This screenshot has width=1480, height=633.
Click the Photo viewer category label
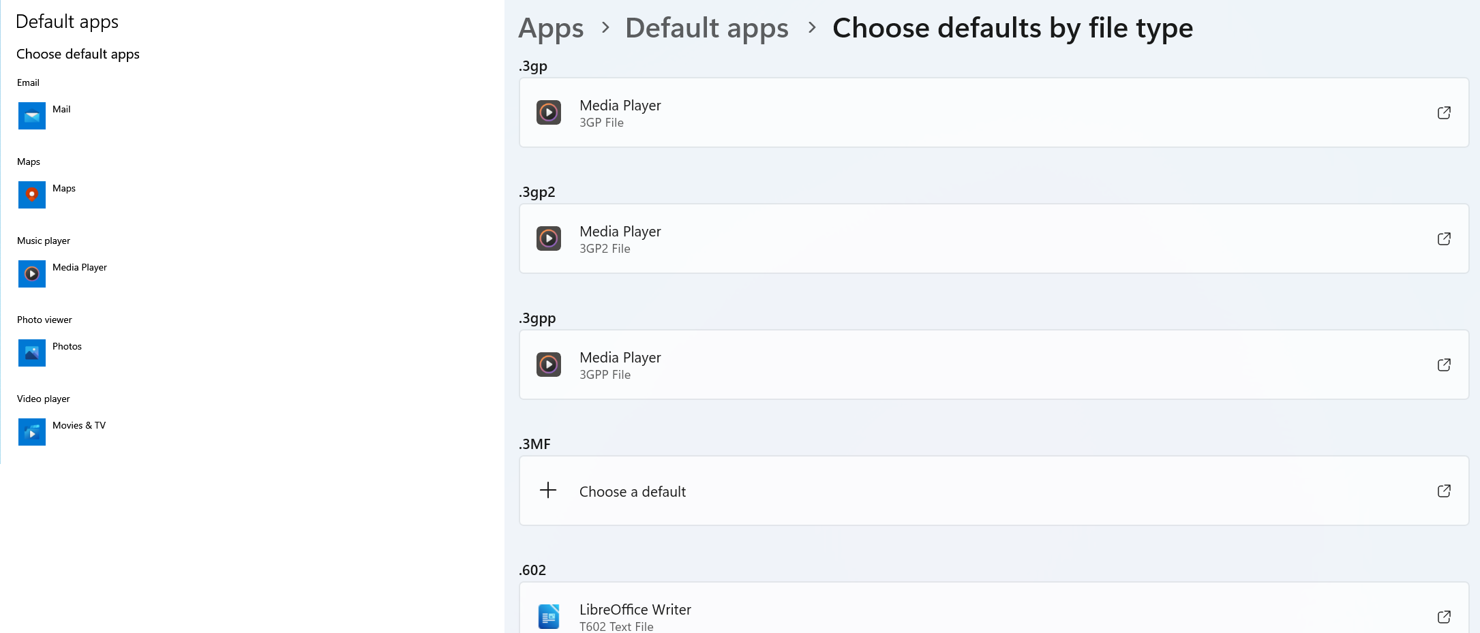[x=44, y=320]
